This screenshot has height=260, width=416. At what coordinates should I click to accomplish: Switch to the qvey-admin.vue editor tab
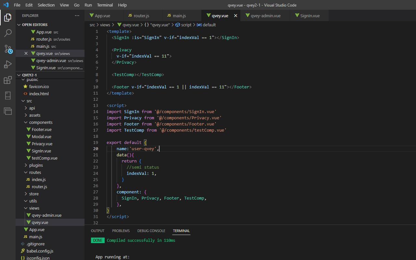265,16
